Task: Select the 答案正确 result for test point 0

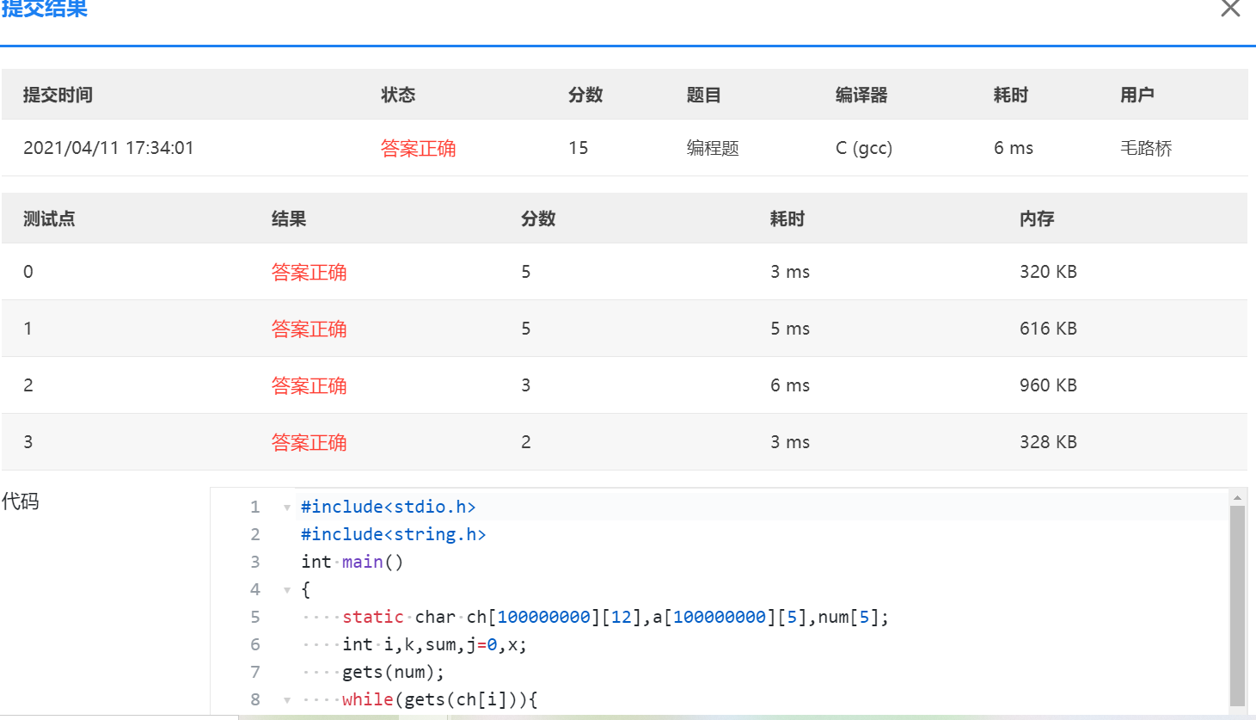Action: pyautogui.click(x=309, y=272)
